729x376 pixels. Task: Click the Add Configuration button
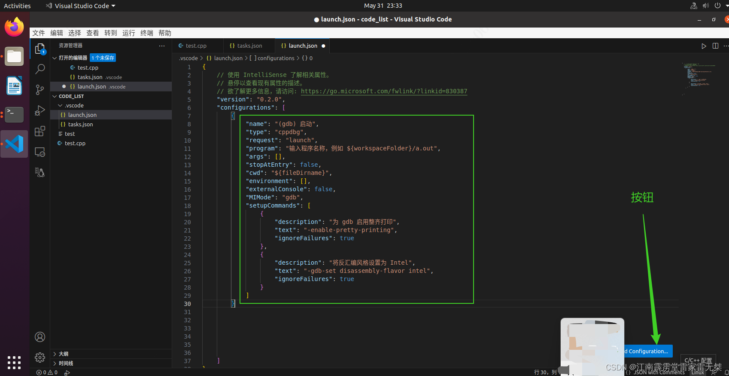(x=648, y=352)
